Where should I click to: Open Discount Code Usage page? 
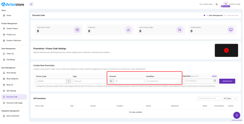tap(14, 103)
